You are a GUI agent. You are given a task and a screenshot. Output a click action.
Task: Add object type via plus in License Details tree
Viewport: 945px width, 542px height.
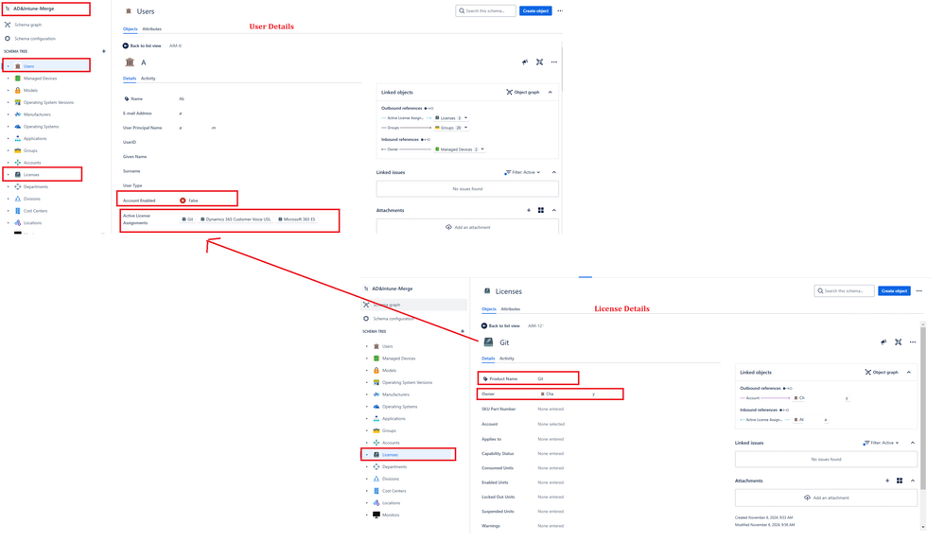[463, 332]
